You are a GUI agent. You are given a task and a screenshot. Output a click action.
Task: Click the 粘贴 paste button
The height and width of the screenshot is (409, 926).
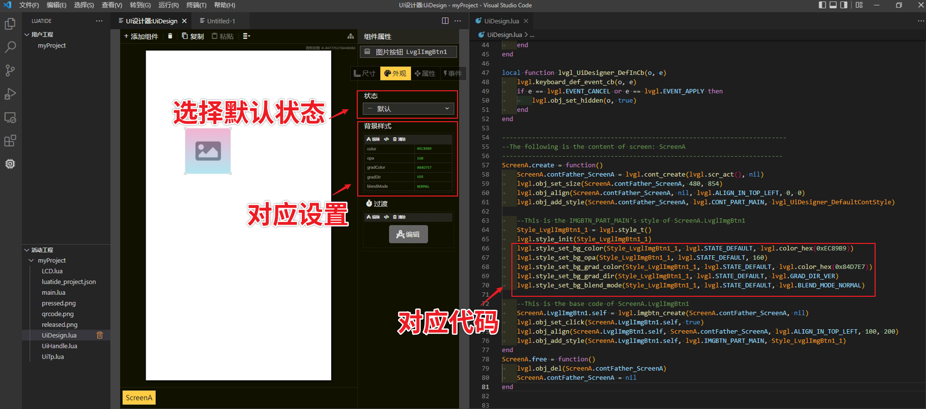(223, 36)
